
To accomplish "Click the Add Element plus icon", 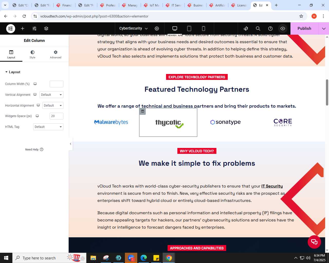I will [x=23, y=29].
